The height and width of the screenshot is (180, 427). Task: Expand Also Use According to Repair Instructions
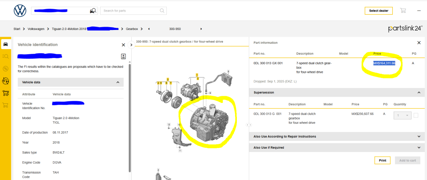(419, 136)
